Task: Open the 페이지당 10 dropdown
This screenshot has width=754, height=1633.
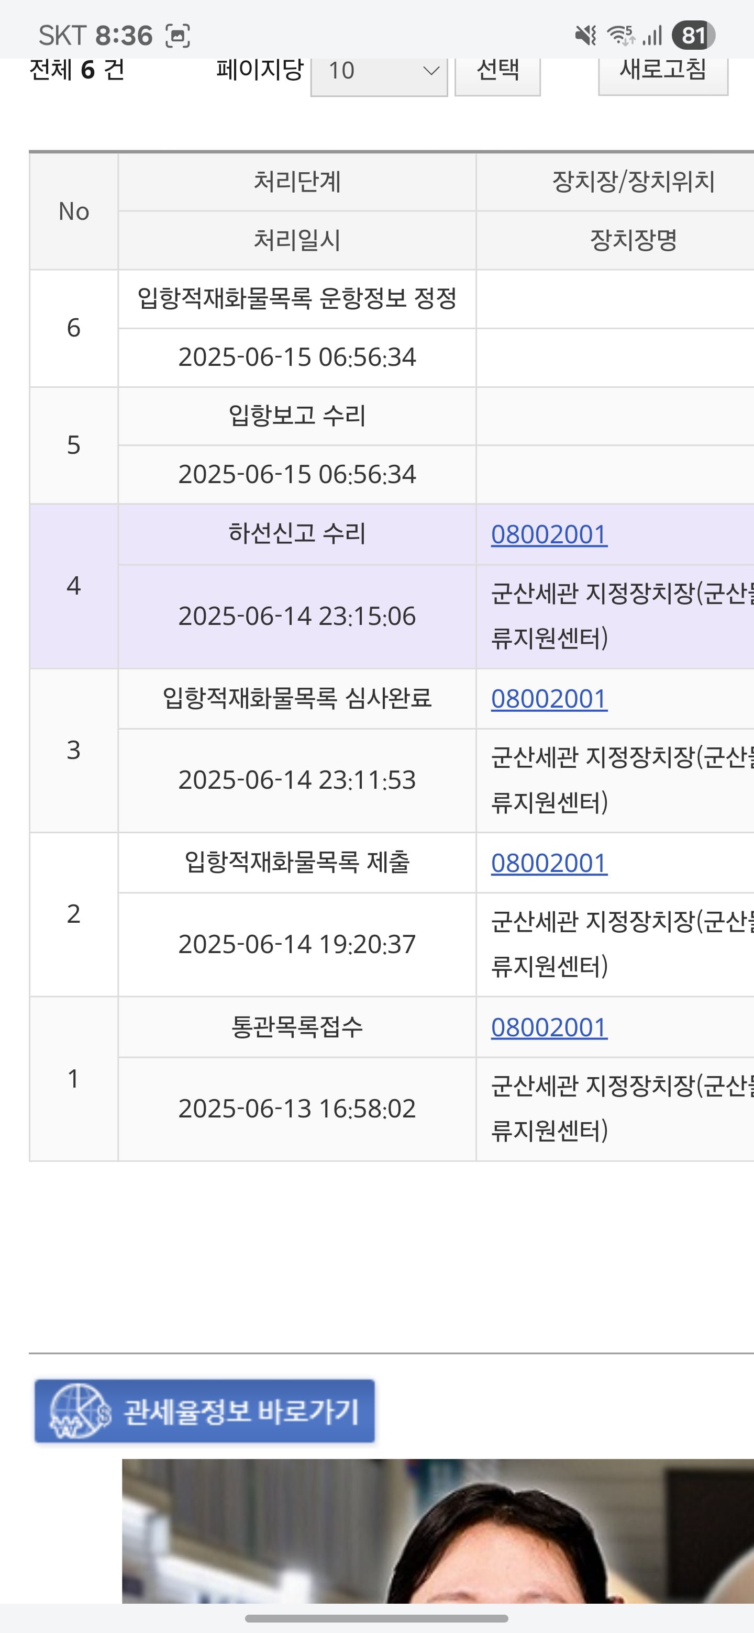Action: 379,71
